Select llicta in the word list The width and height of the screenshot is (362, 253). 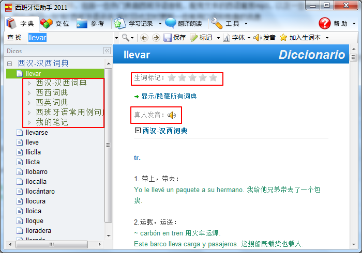click(x=33, y=162)
